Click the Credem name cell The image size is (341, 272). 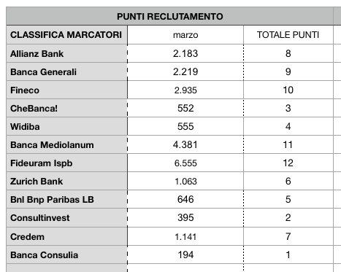coord(66,236)
